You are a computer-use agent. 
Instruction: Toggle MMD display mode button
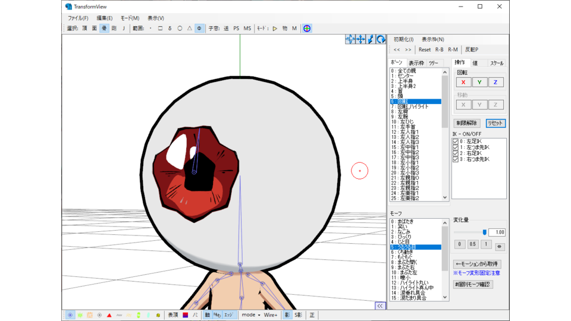(x=217, y=315)
